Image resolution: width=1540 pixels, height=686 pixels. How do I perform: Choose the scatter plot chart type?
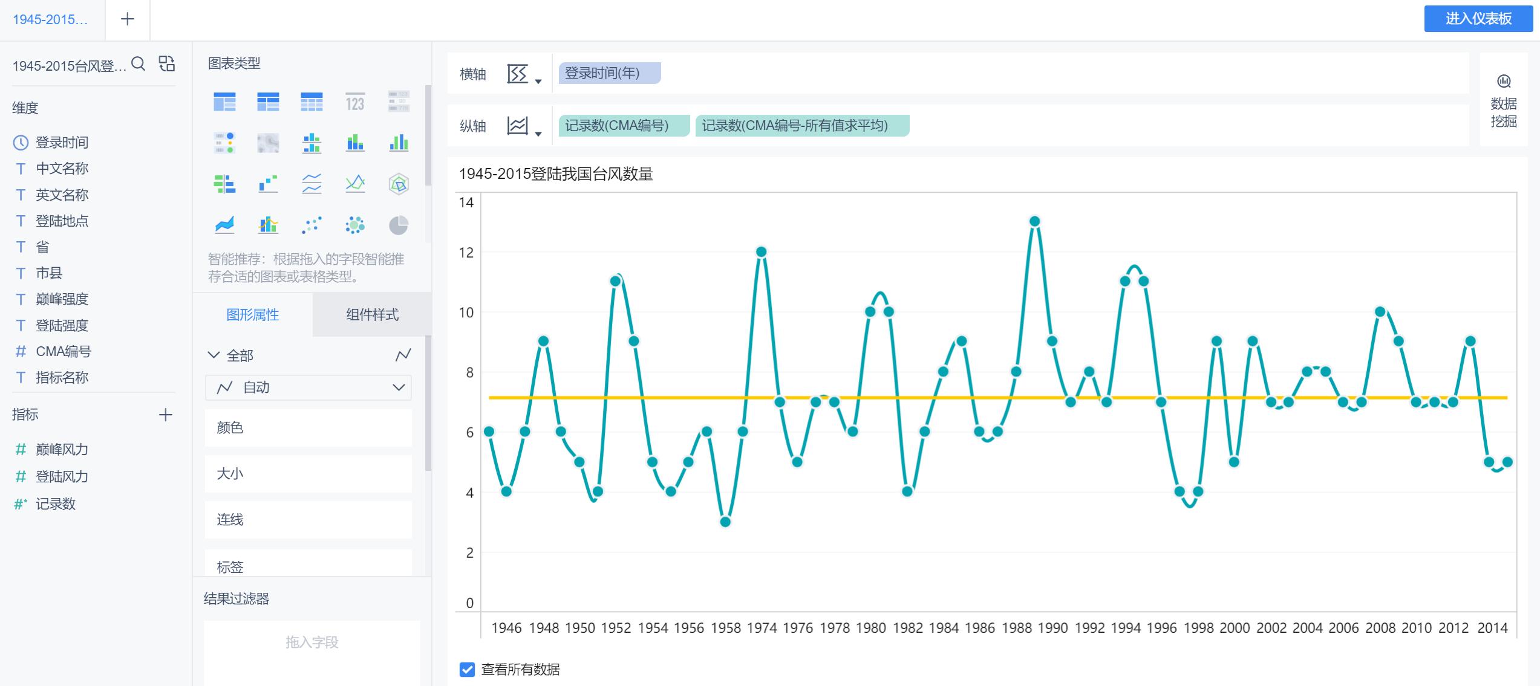pos(312,225)
